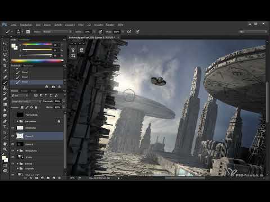This screenshot has width=270, height=202.
Task: Click the Deckkr. opacity field in options bar
Action: (88, 32)
